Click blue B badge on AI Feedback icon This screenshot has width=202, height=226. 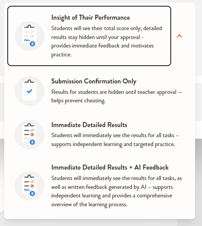[32, 194]
